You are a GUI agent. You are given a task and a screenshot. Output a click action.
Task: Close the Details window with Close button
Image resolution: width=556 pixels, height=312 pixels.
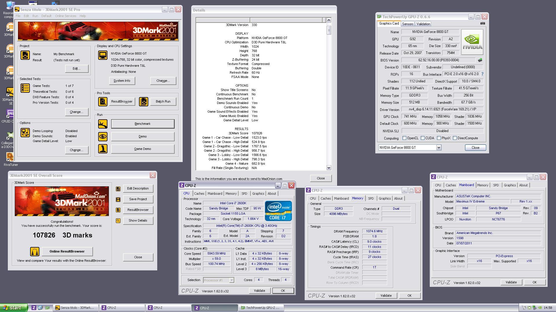pos(321,178)
